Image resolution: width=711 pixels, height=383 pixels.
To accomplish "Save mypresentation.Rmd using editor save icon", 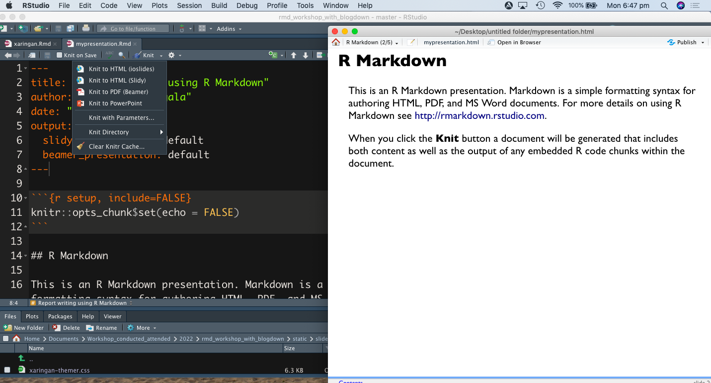I will pyautogui.click(x=47, y=55).
